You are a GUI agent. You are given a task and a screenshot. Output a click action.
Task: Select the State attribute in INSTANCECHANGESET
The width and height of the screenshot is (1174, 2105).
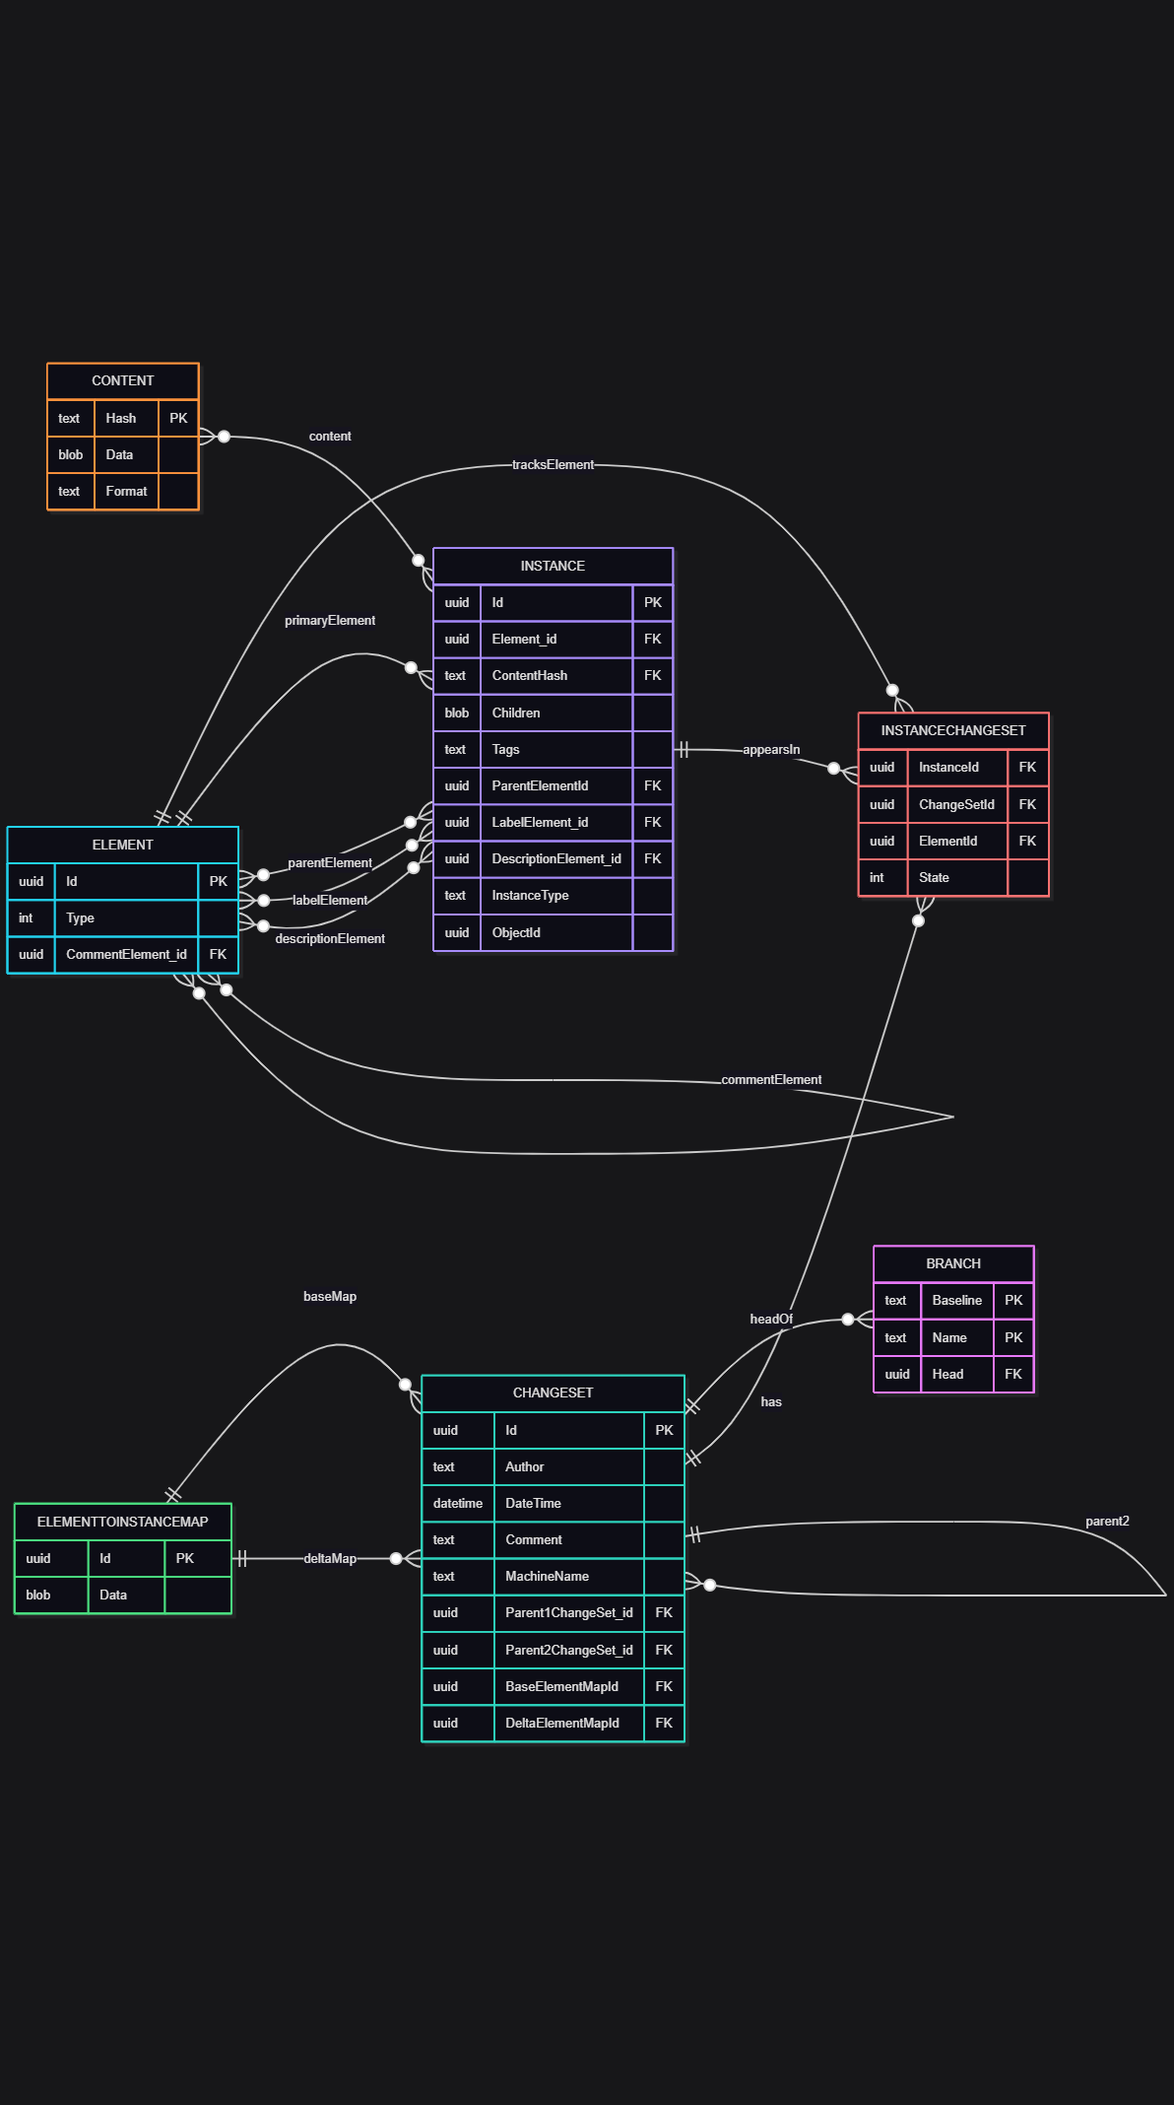click(934, 877)
